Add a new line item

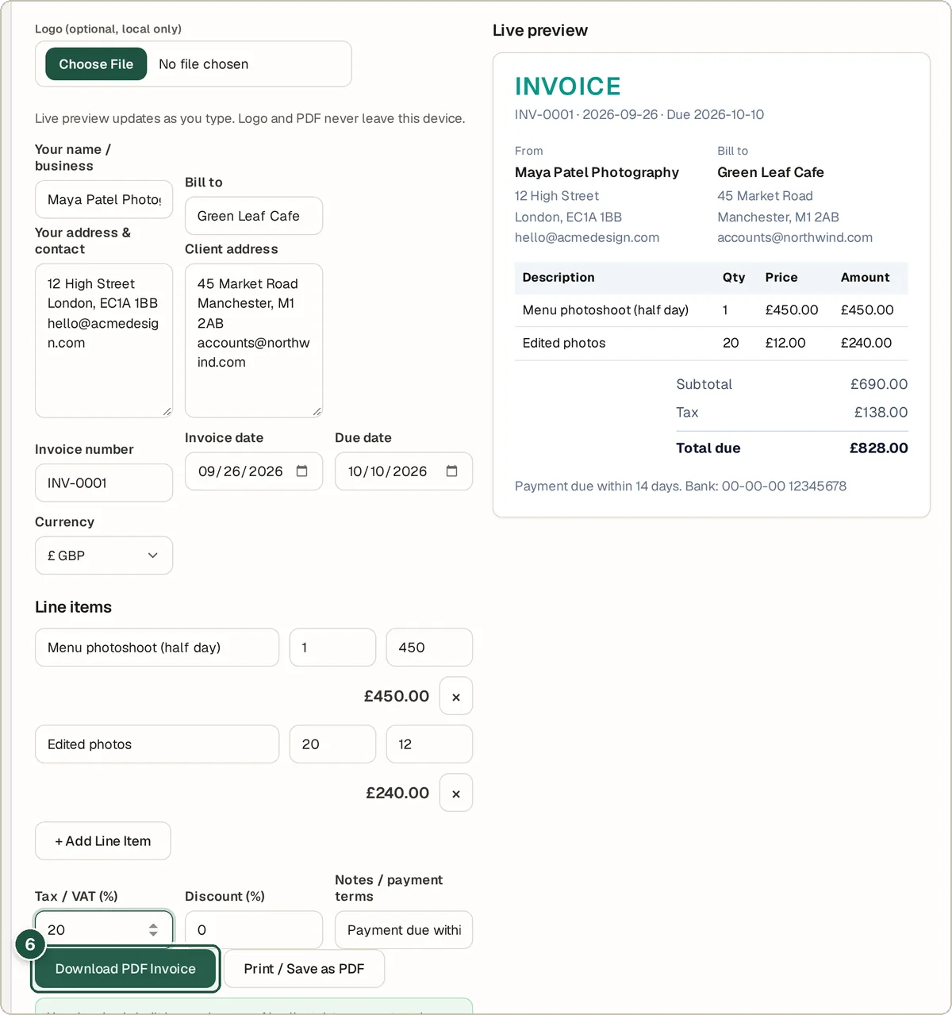(x=103, y=841)
